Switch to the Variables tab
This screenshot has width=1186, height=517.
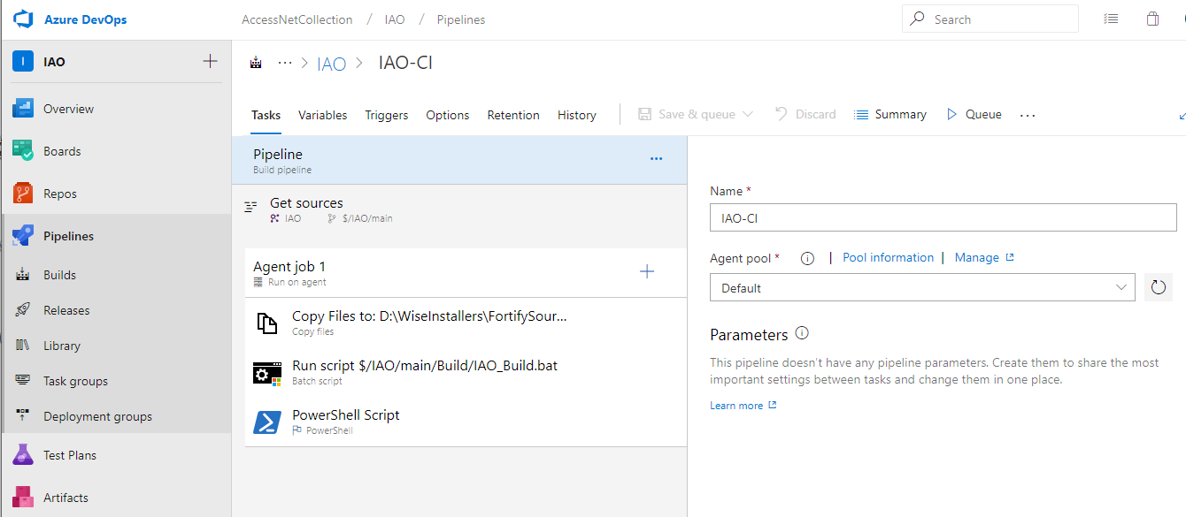(322, 115)
